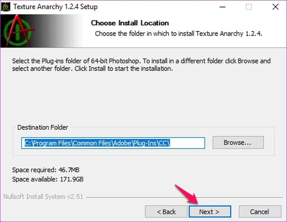Cancel the Texture Anarchy installation

[x=260, y=211]
